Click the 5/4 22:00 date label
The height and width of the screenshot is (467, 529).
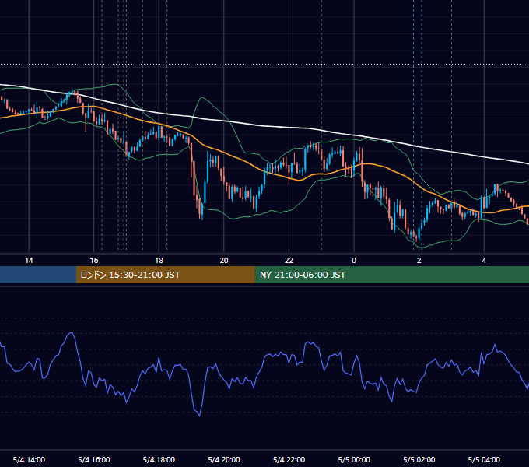click(x=289, y=459)
